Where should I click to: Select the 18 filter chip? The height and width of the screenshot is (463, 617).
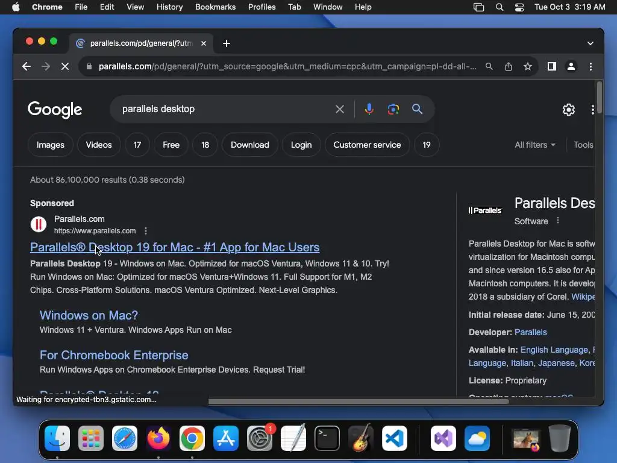pos(205,145)
